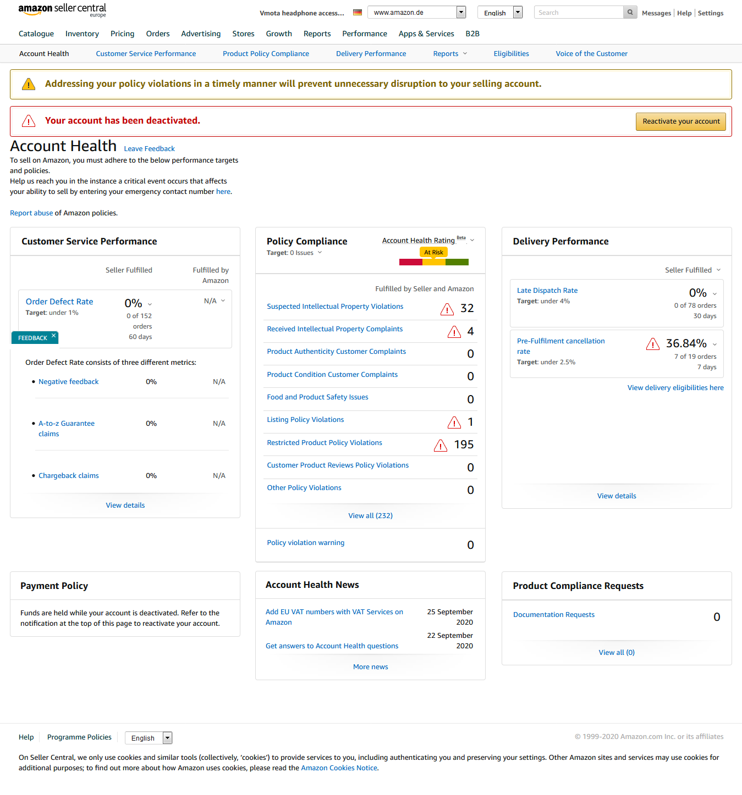Image resolution: width=742 pixels, height=795 pixels.
Task: Close the Feedback tab with X
Action: click(53, 336)
